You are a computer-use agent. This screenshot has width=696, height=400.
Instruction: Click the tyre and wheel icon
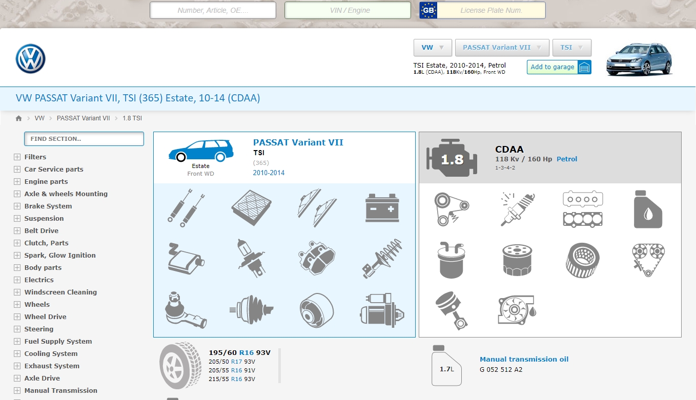pyautogui.click(x=180, y=366)
